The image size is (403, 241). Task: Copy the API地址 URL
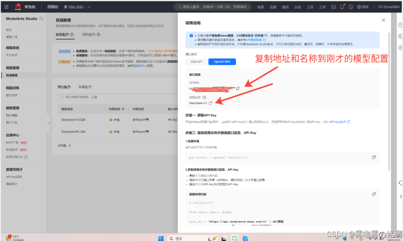[238, 89]
